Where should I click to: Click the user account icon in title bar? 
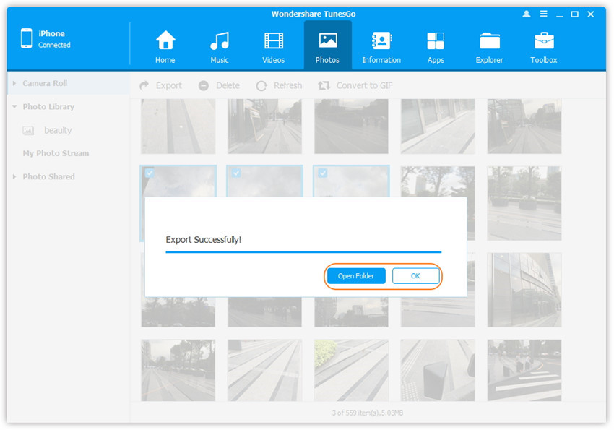[527, 14]
